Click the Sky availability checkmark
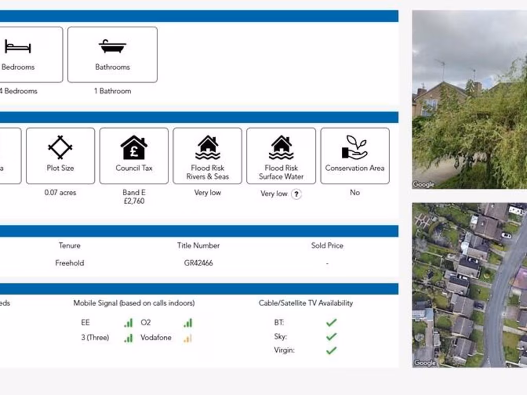Viewport: 527px width, 395px height. pyautogui.click(x=331, y=336)
